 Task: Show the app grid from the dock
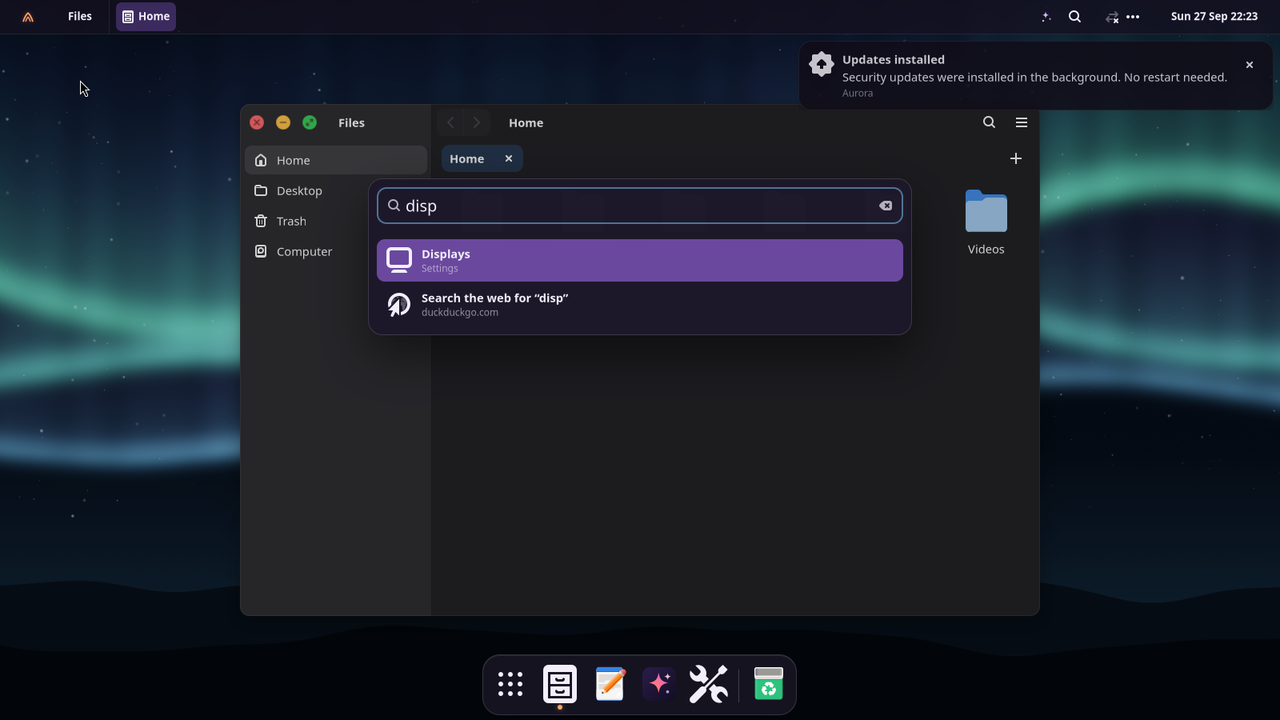(x=510, y=684)
